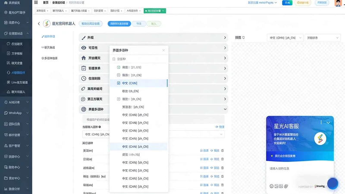The height and width of the screenshot is (194, 345).
Task: Preview the 越南语 row via eye link
Action: pos(215,168)
